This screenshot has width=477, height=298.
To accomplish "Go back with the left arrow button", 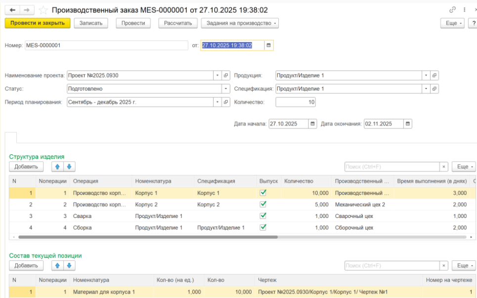I will tap(12, 10).
